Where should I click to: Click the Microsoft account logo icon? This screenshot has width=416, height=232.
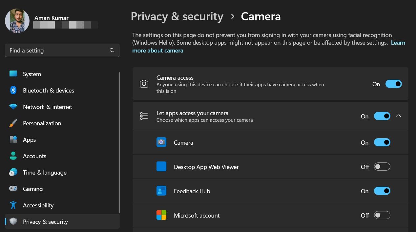(161, 215)
